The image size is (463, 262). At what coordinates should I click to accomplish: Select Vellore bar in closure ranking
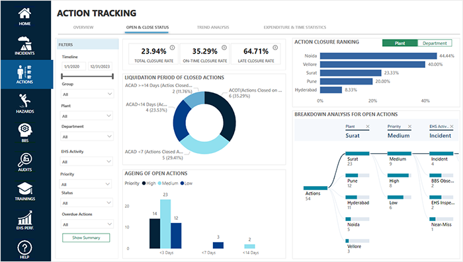(372, 65)
